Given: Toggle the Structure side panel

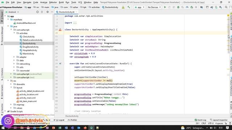Looking at the screenshot, I should pyautogui.click(x=2, y=74).
